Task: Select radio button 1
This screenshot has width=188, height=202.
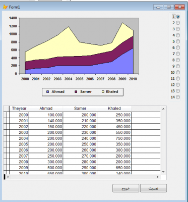Action: point(178,17)
